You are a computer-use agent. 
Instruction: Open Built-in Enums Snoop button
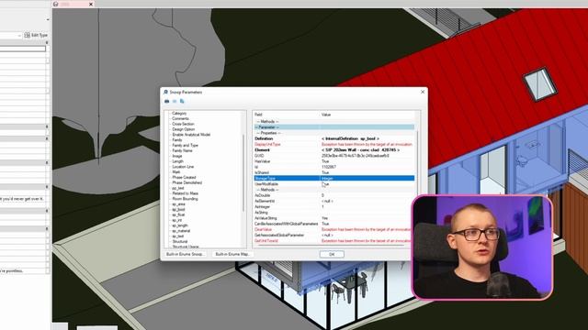(186, 254)
